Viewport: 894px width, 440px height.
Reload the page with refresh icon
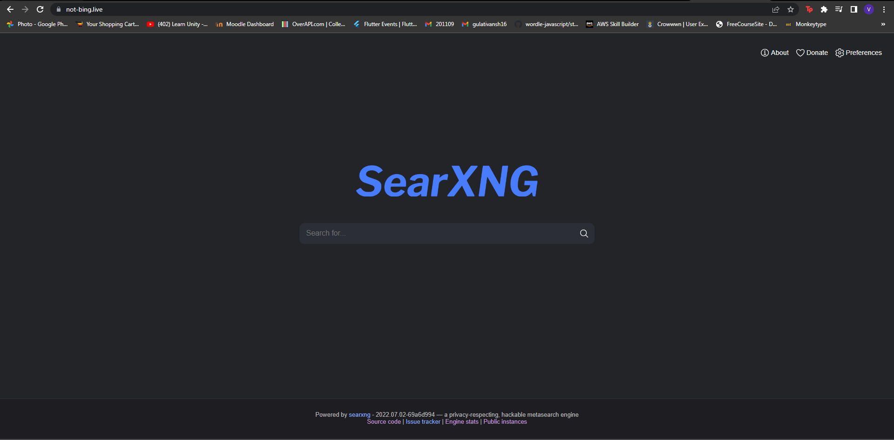[x=40, y=9]
